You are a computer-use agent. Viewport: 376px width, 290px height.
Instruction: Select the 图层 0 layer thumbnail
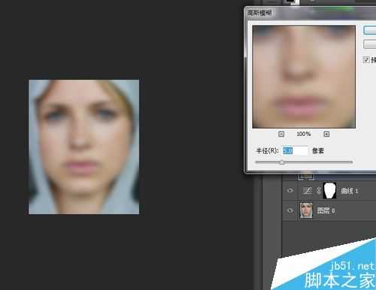click(x=306, y=210)
